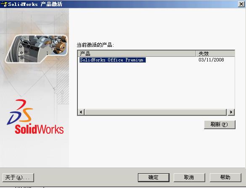246x188 pixels.
Task: Click the 取消 (Cancel) button
Action: [x=189, y=177]
